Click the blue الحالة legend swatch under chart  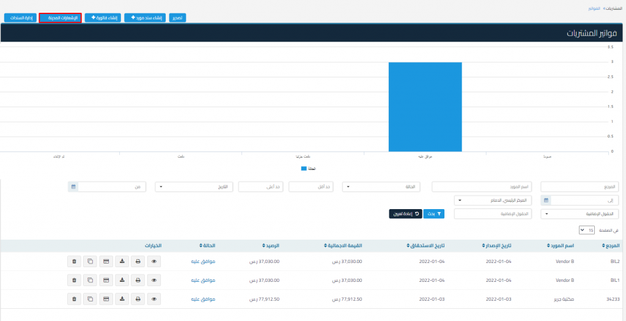click(304, 169)
